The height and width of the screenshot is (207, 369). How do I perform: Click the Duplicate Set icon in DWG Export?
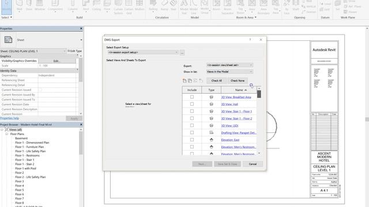190,80
